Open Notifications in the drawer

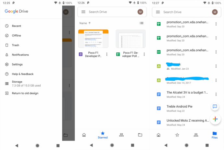click(x=31, y=55)
